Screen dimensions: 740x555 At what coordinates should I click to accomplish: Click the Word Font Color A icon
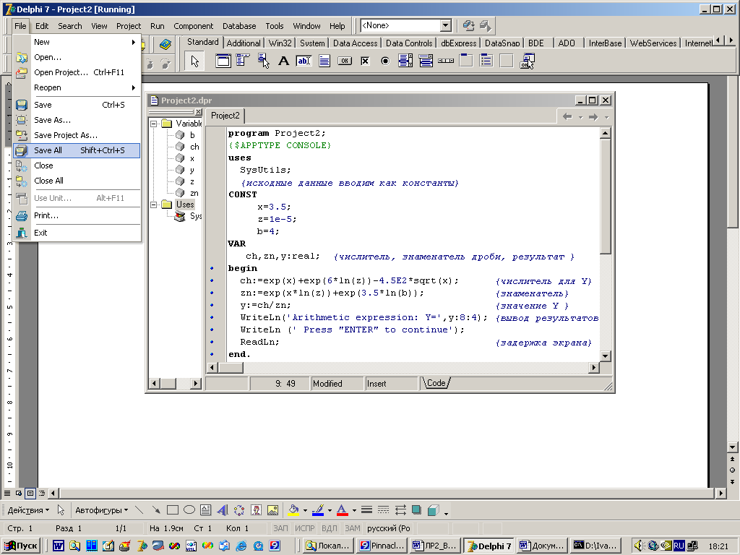pos(342,510)
